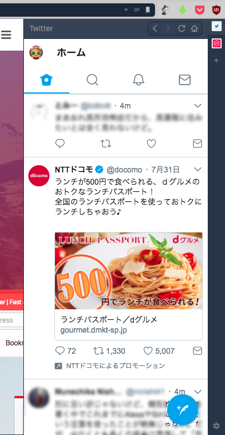Reload the Twitter side panel
Image resolution: width=225 pixels, height=435 pixels.
(182, 28)
